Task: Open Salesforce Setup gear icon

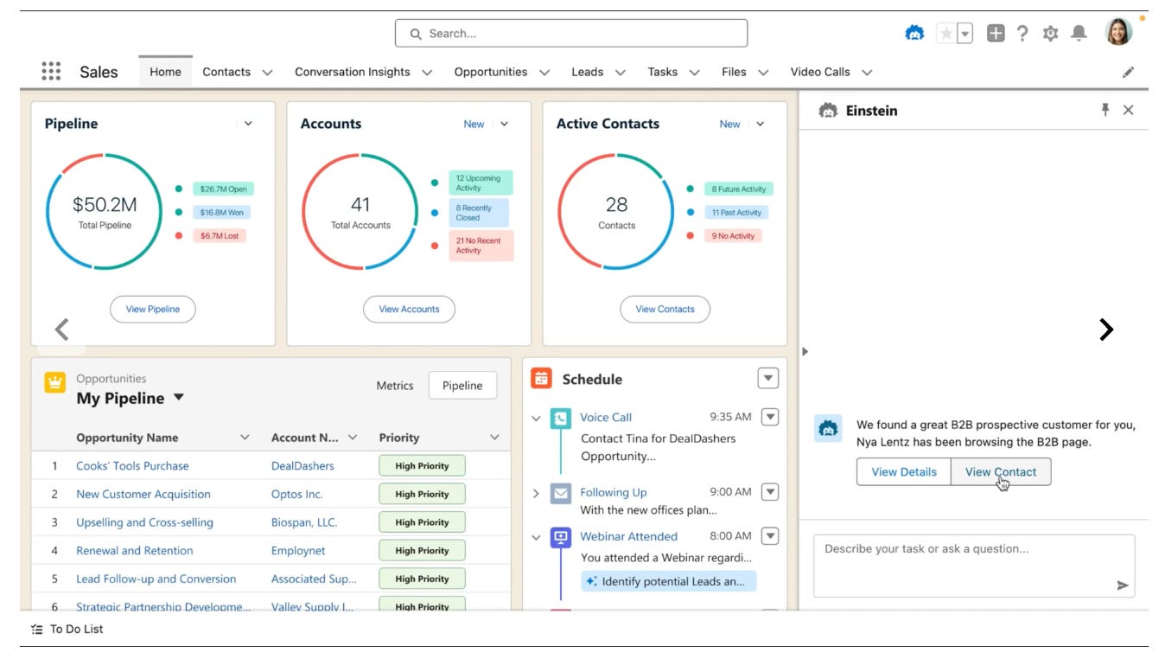Action: (x=1049, y=33)
